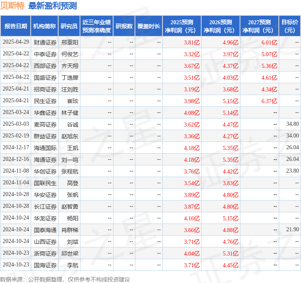Click the 2027预测净利润 column header
The height and width of the screenshot is (283, 301).
(259, 26)
